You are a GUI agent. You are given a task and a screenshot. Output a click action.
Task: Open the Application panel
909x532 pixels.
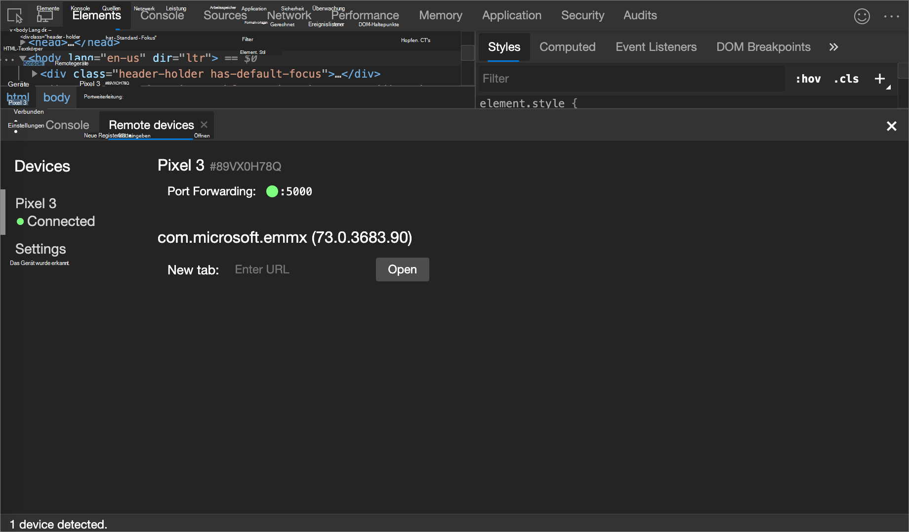coord(512,15)
